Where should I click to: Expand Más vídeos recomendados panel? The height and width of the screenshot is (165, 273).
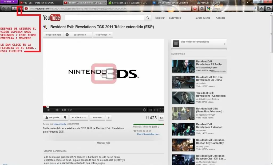[x=199, y=44]
